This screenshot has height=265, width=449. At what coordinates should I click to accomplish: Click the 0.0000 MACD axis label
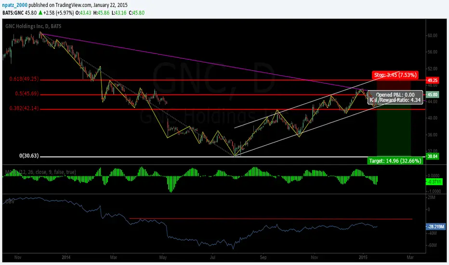tap(434, 175)
